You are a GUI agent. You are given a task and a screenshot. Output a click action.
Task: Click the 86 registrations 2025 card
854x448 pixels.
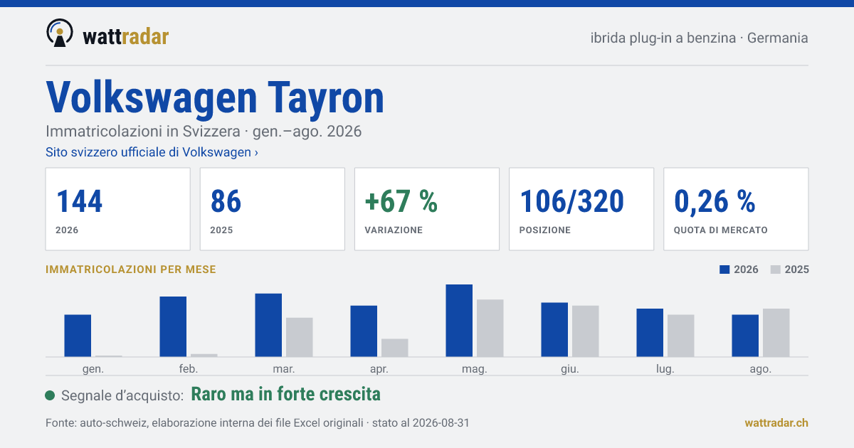pos(273,209)
